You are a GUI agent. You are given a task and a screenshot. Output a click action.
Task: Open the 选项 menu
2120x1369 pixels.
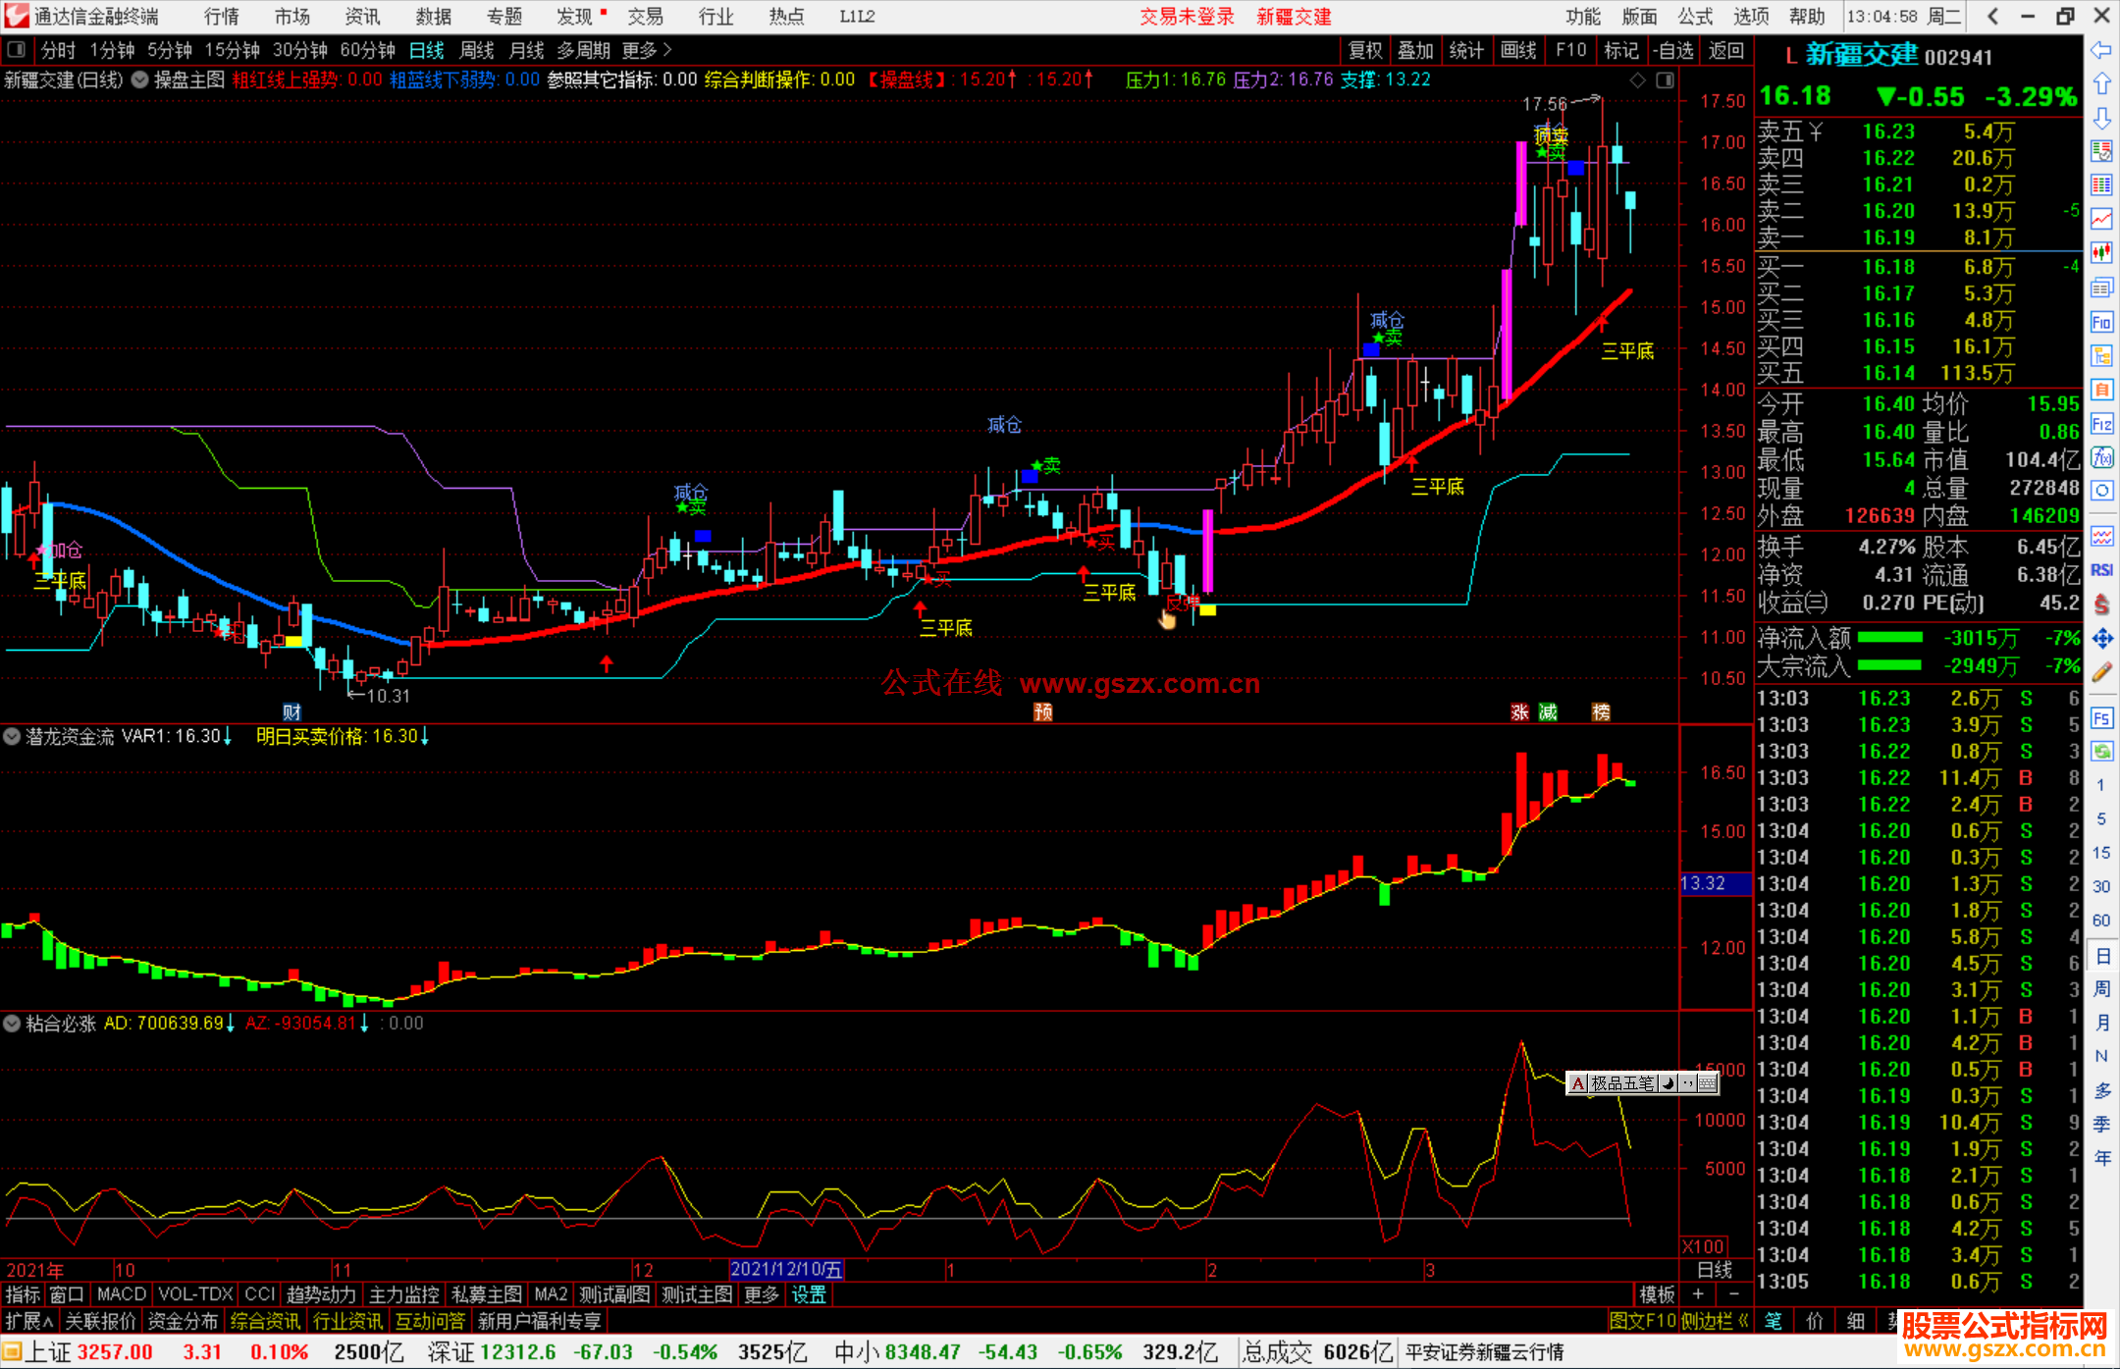pyautogui.click(x=1751, y=16)
